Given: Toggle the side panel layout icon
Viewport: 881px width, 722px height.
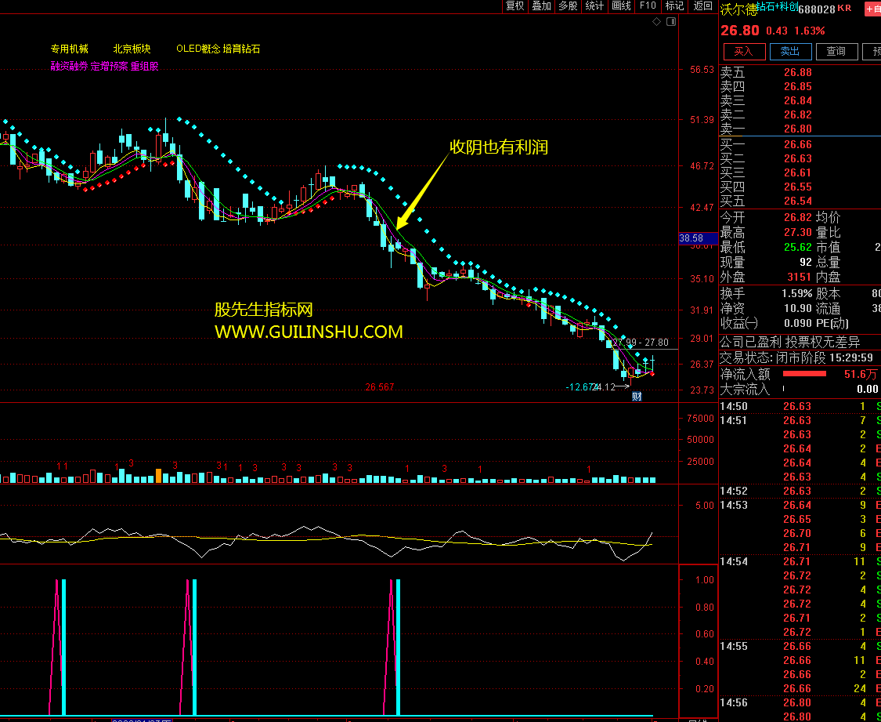Looking at the screenshot, I should (x=670, y=22).
